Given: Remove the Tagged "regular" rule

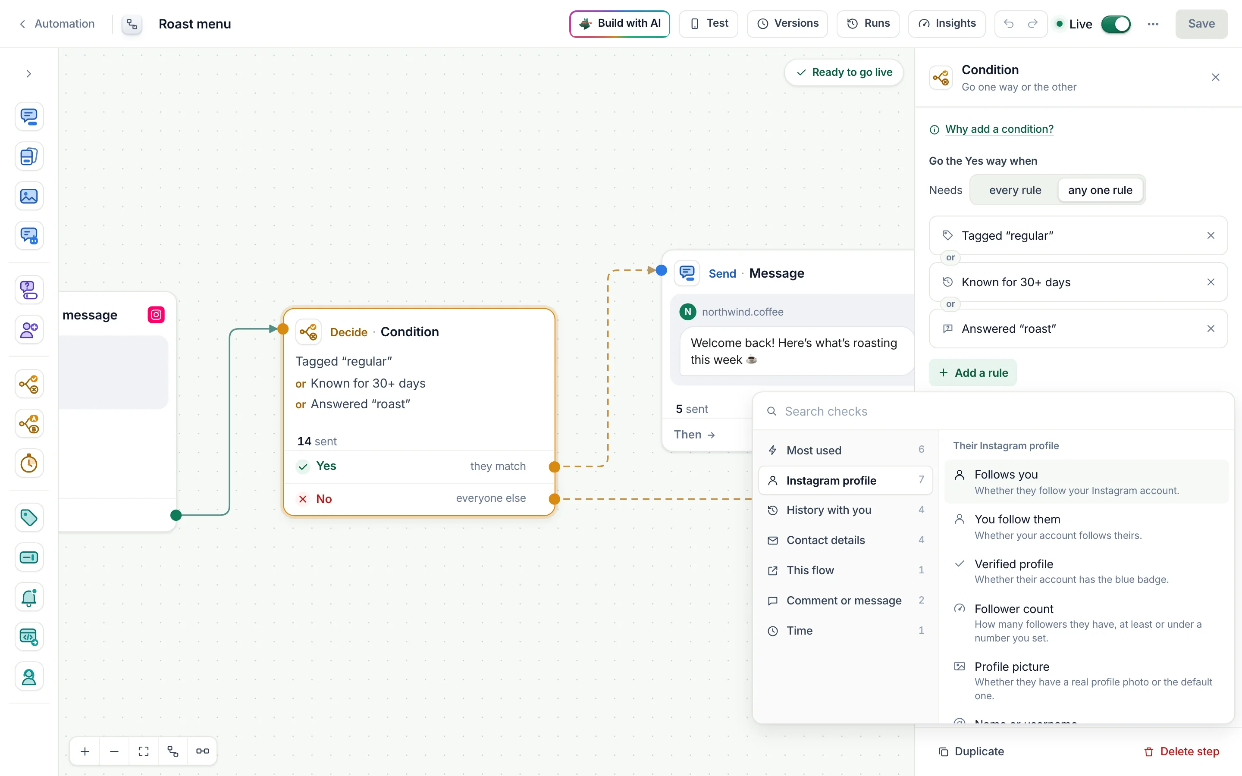Looking at the screenshot, I should pos(1211,235).
